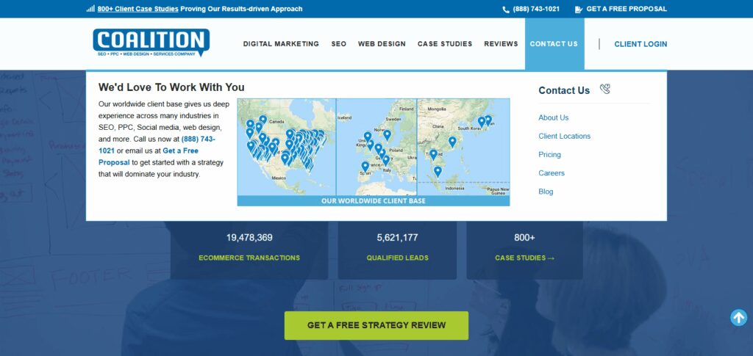Viewport: 753px width, 356px height.
Task: Click the 800+ Client Case Studies link
Action: coord(138,9)
